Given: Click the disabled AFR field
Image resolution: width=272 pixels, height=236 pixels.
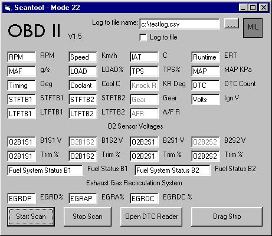Looking at the screenshot, I should tap(144, 114).
